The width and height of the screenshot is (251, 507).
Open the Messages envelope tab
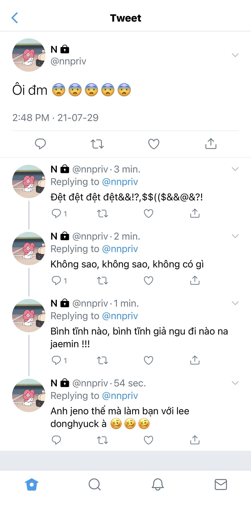tap(221, 485)
